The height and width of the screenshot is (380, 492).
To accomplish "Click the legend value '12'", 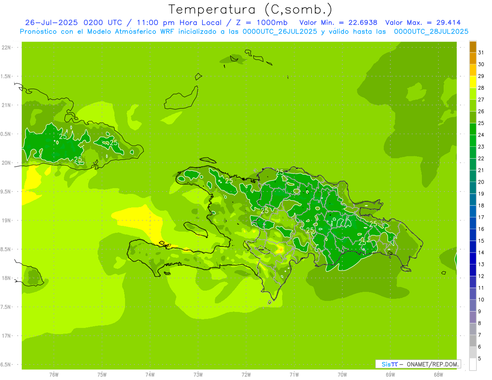I will pos(481,276).
